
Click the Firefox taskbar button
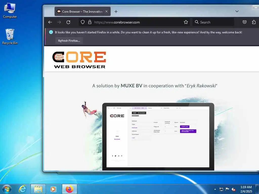click(x=70, y=189)
